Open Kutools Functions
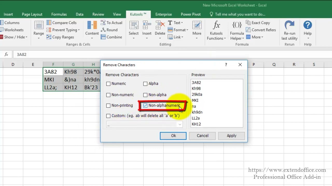Screen dimensions: 332x186 tap(216, 30)
